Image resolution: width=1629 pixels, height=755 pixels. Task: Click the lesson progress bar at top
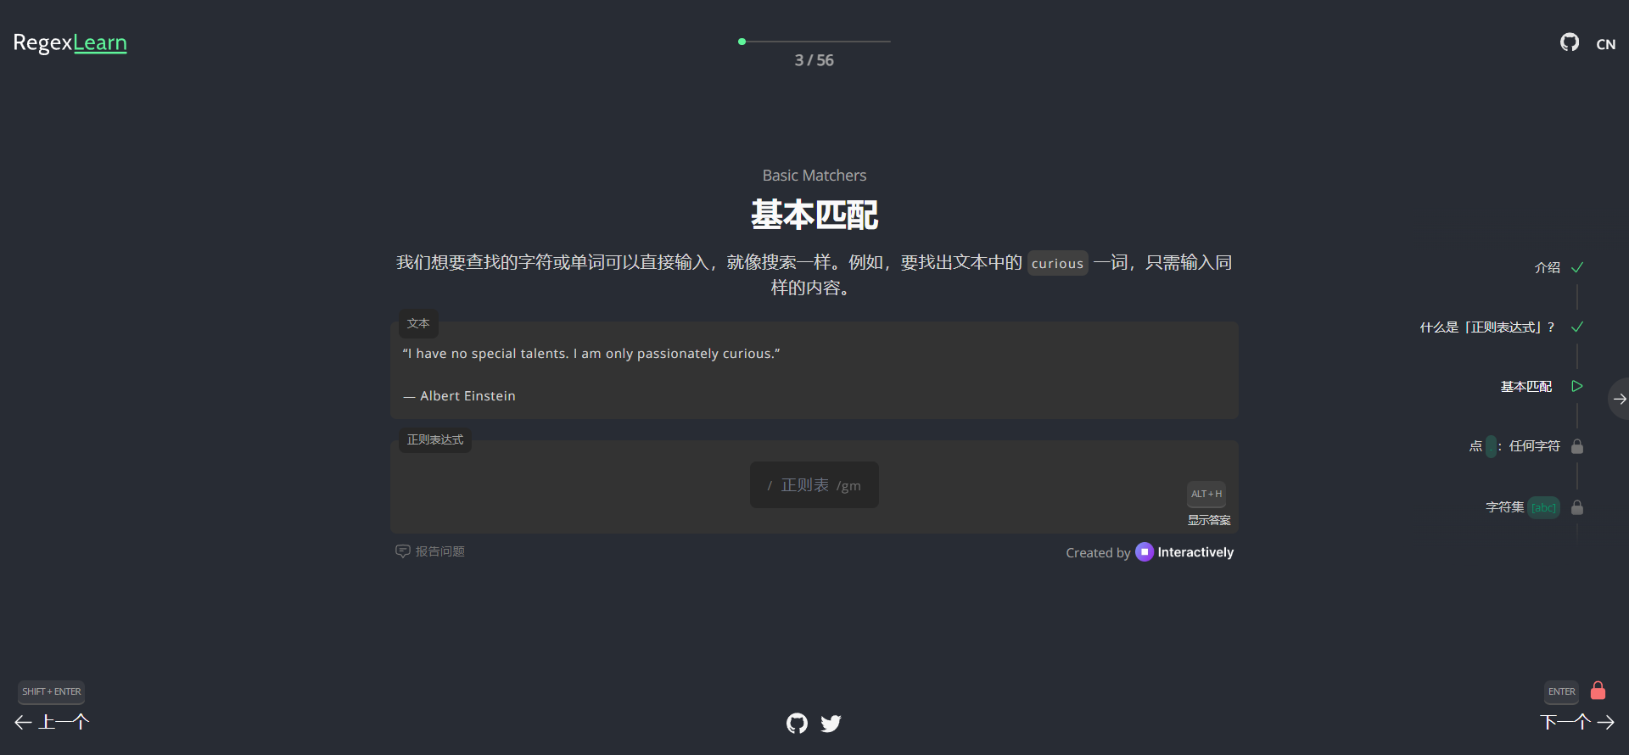click(814, 41)
